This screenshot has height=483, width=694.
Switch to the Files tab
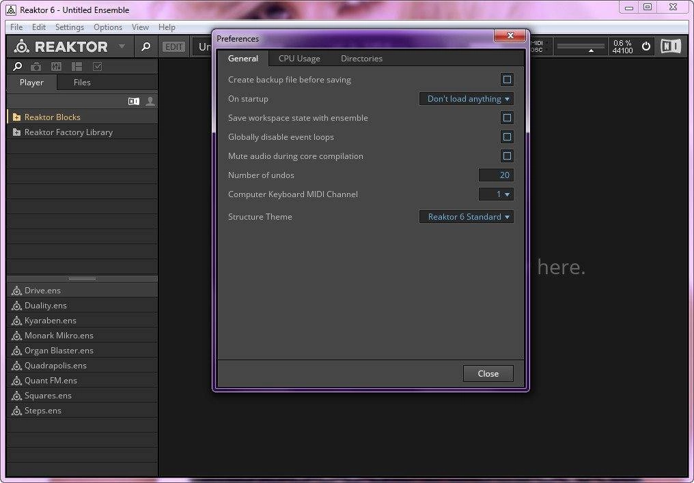click(x=82, y=82)
